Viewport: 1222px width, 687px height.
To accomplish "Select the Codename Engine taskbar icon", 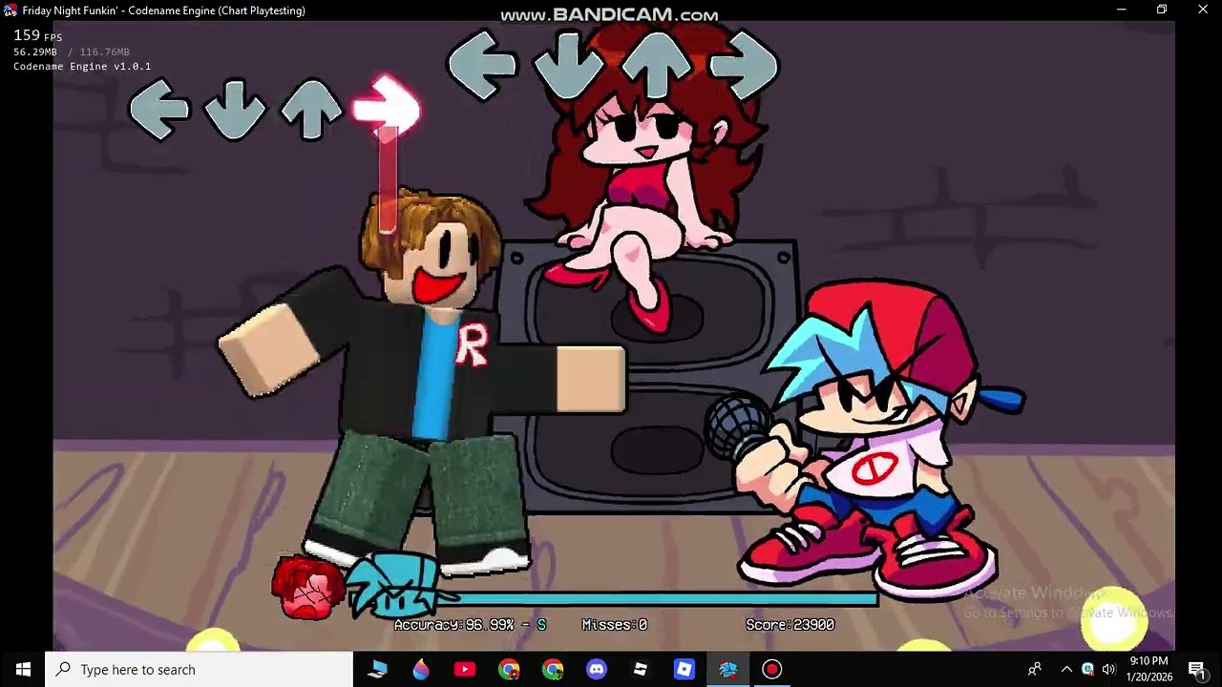I will coord(728,670).
